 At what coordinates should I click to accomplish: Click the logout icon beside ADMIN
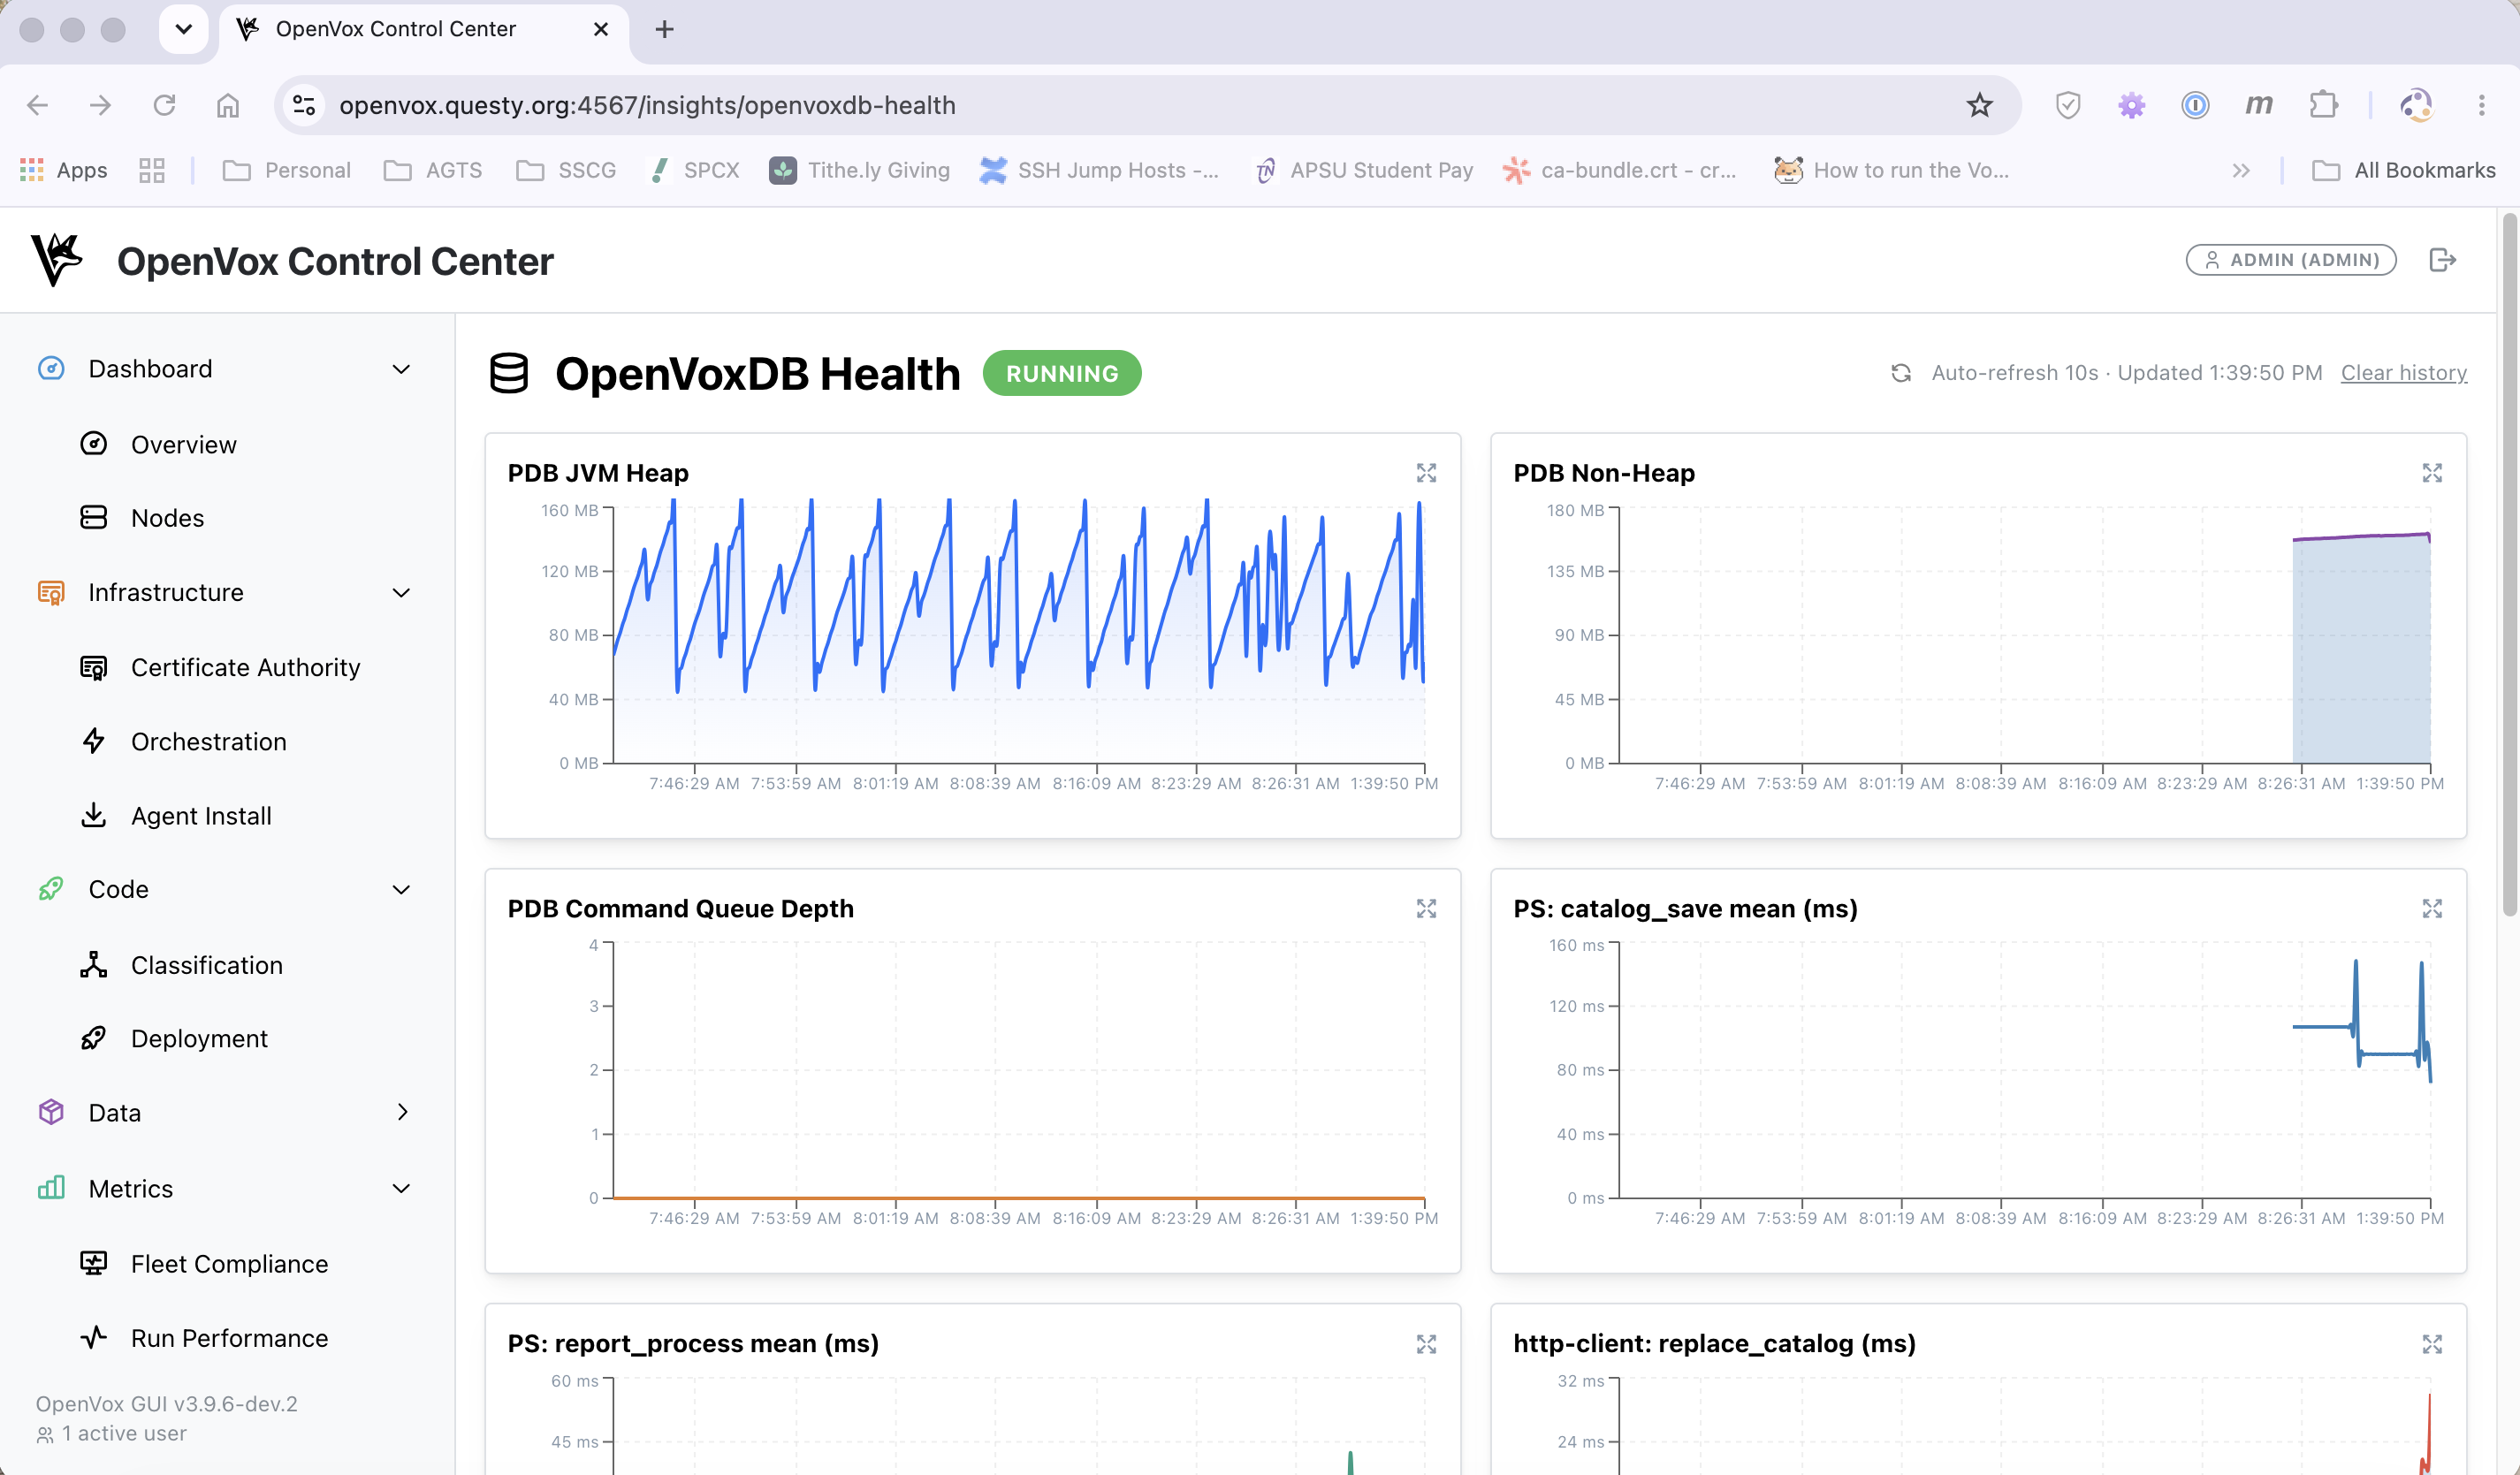[x=2443, y=260]
